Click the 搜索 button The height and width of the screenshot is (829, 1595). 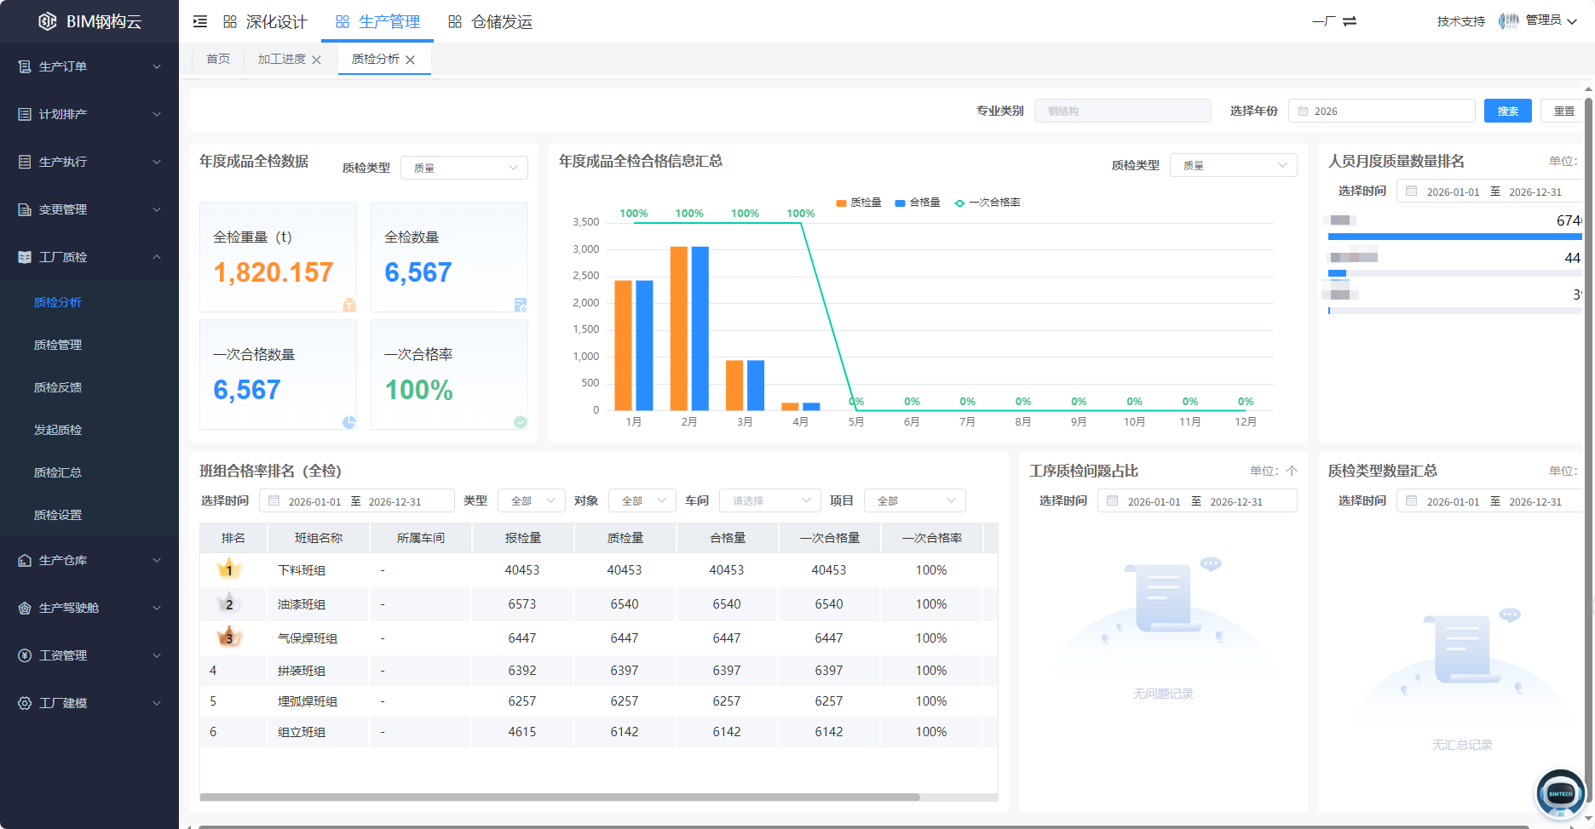[x=1508, y=111]
